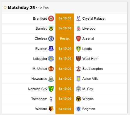The height and width of the screenshot is (115, 130).
Task: Open the Crystal Palace team link
Action: (x=93, y=18)
